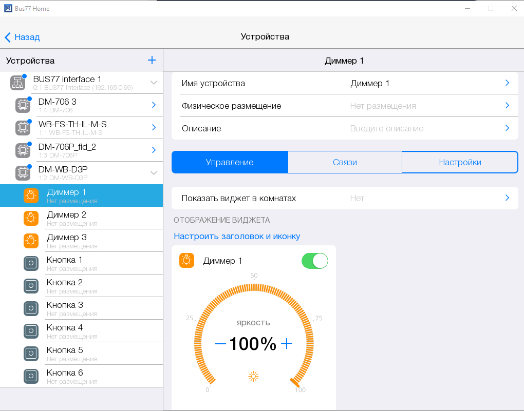This screenshot has width=524, height=411.
Task: Click the DM-706 3 chip icon
Action: point(23,105)
